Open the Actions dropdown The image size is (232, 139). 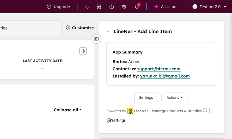point(174,97)
